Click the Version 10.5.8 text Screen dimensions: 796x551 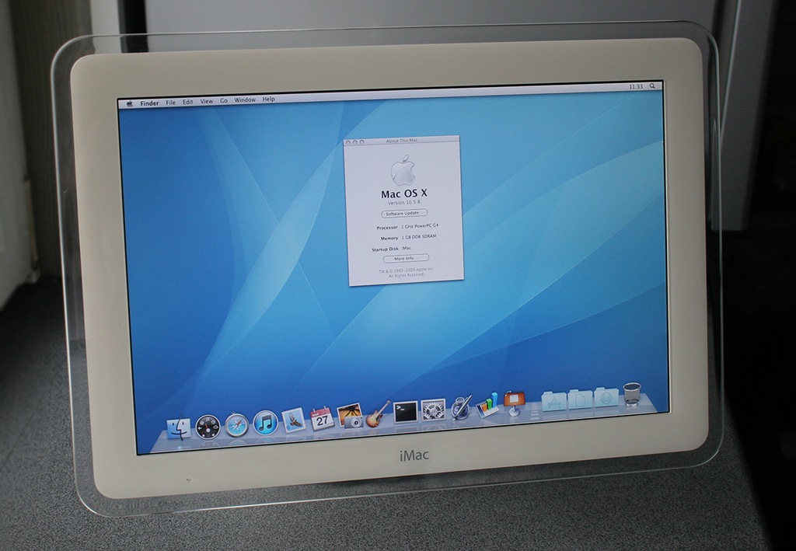point(404,202)
